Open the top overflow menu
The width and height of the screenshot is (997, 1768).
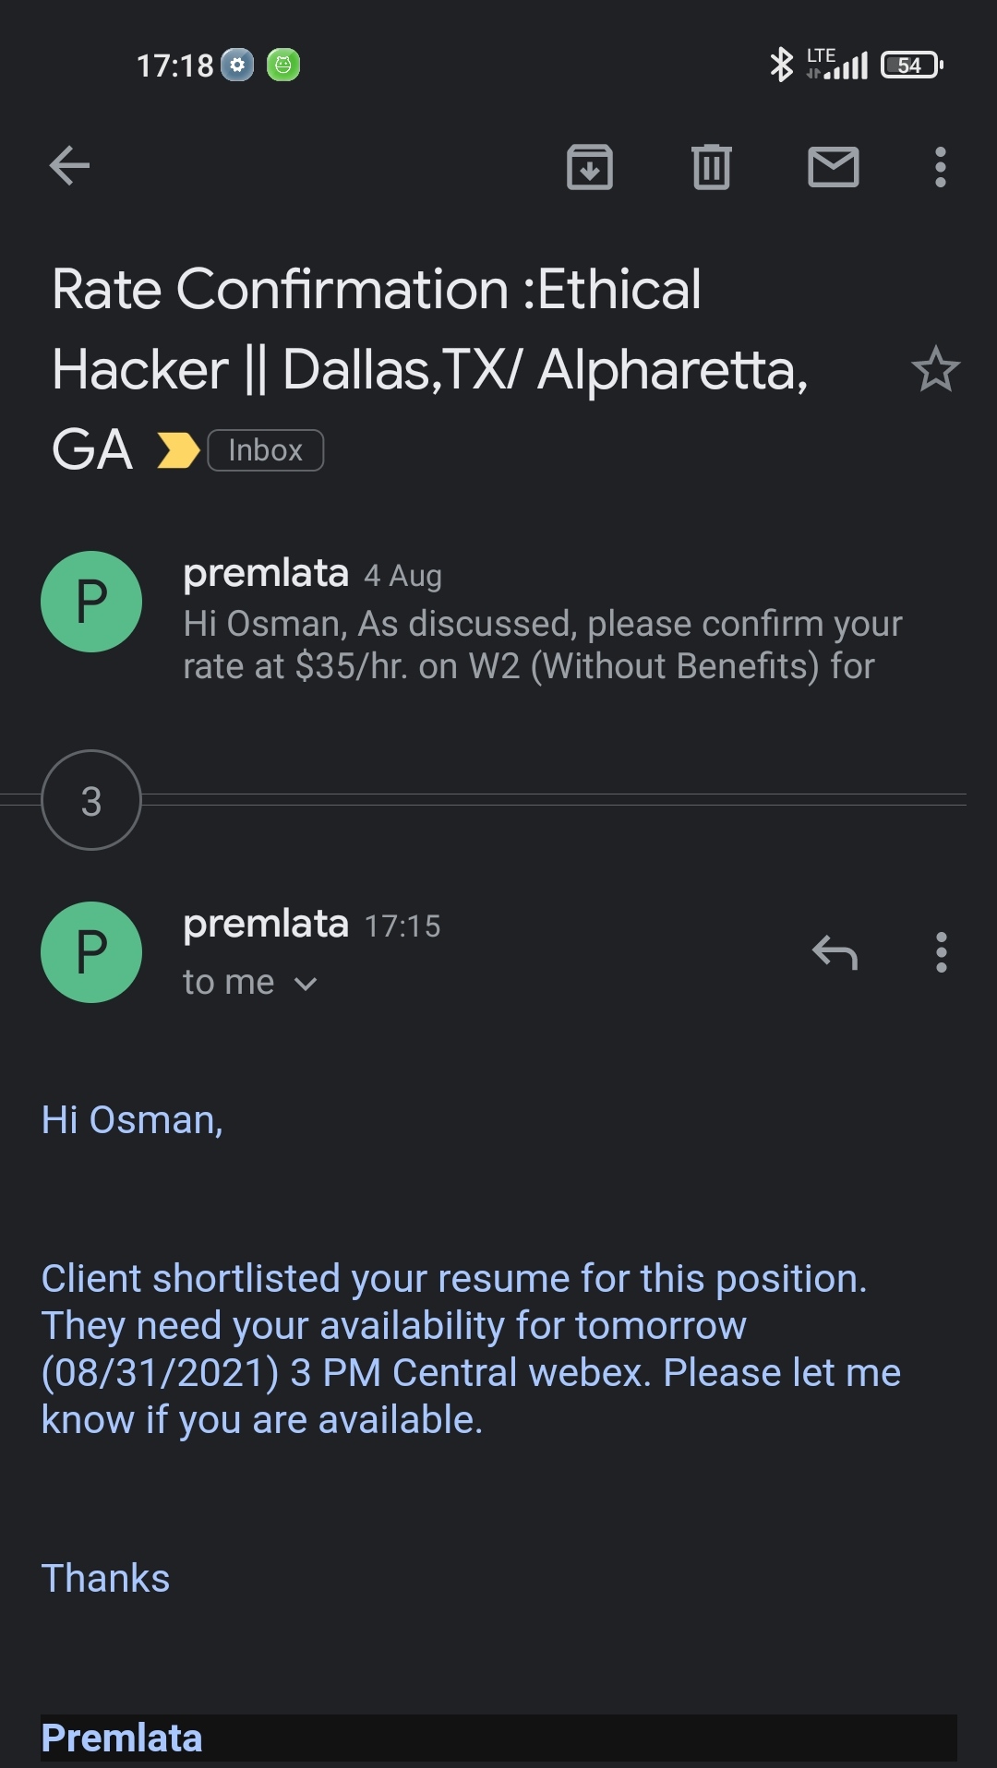[941, 167]
